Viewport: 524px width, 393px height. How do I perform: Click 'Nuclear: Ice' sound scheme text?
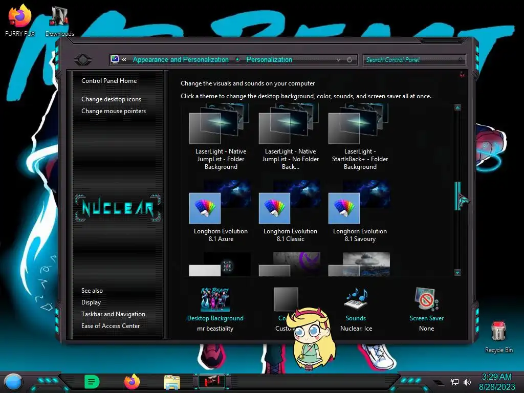356,329
